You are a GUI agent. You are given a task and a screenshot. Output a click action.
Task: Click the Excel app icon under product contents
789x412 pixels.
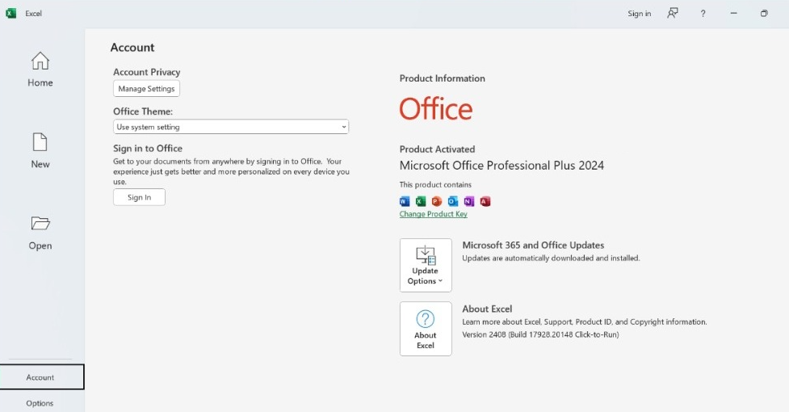[x=421, y=202]
